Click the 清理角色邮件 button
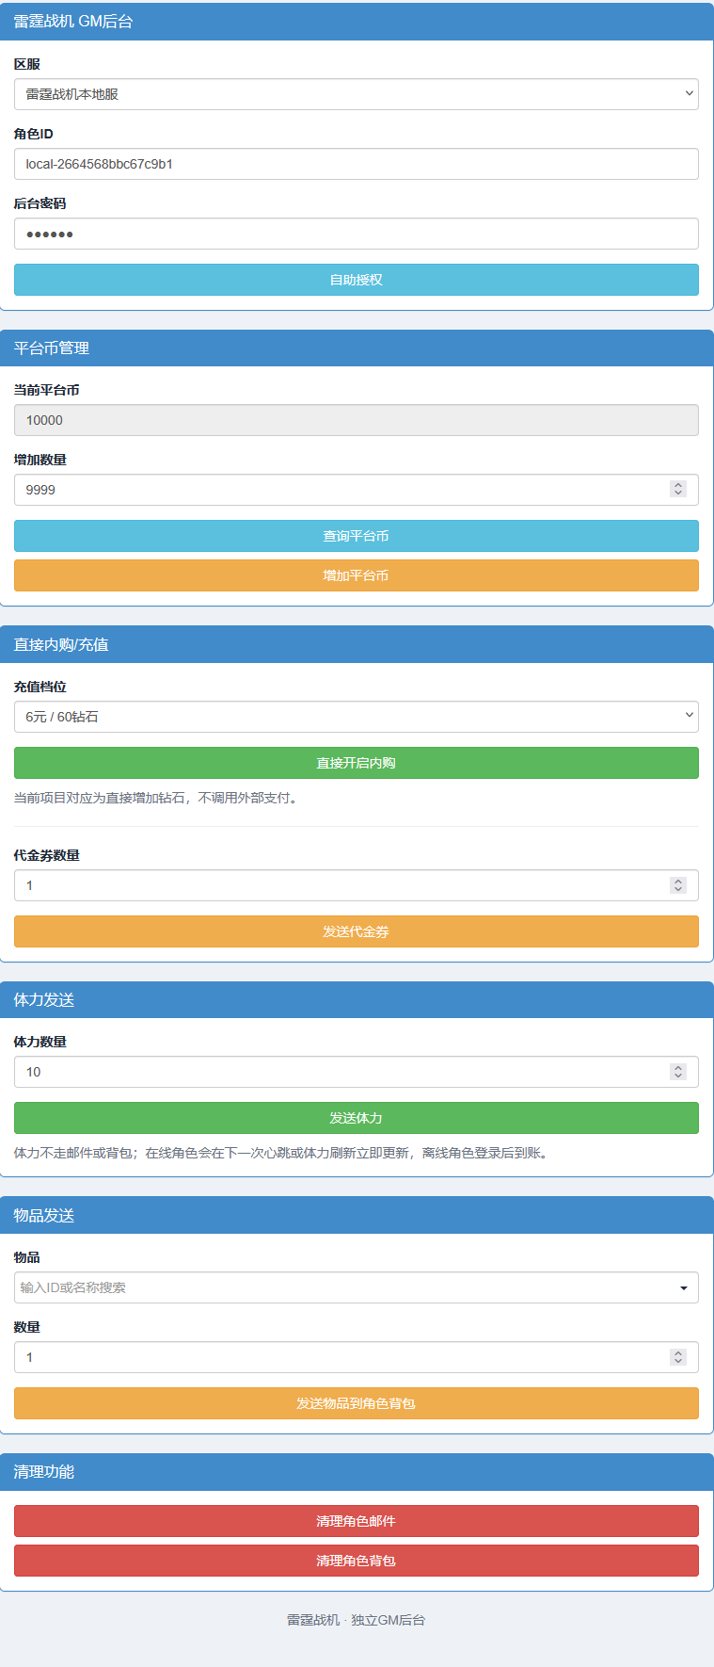Screen dimensions: 714x1667 coord(356,1521)
